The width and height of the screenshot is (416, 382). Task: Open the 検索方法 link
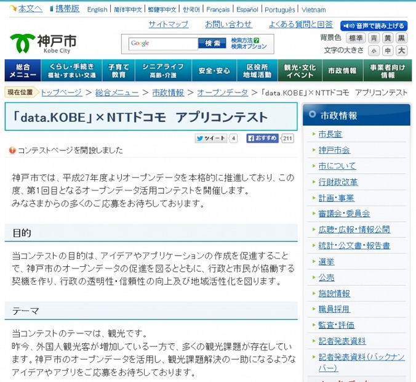(242, 41)
